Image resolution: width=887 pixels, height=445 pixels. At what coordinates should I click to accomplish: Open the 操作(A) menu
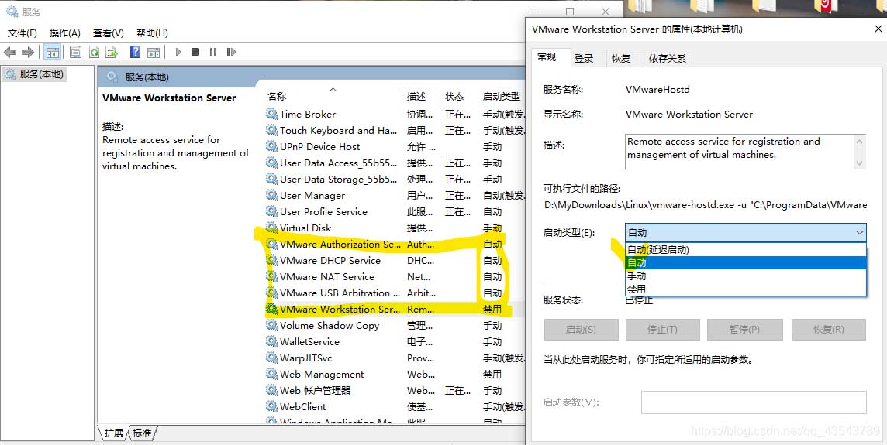(x=65, y=33)
